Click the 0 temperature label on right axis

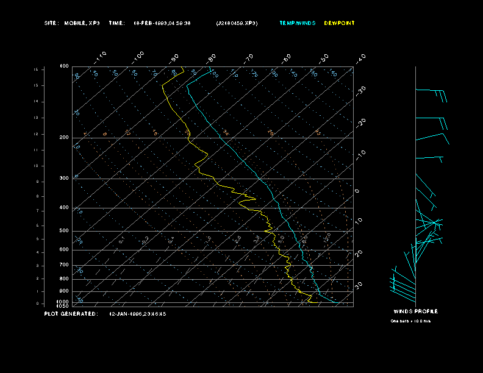(357, 191)
